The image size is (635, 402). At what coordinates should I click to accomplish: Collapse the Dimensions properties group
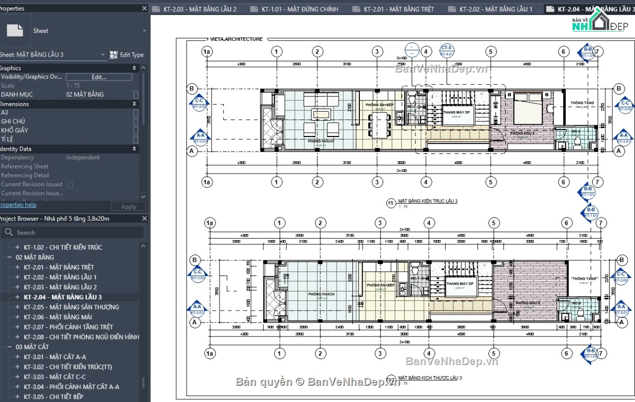pos(134,104)
